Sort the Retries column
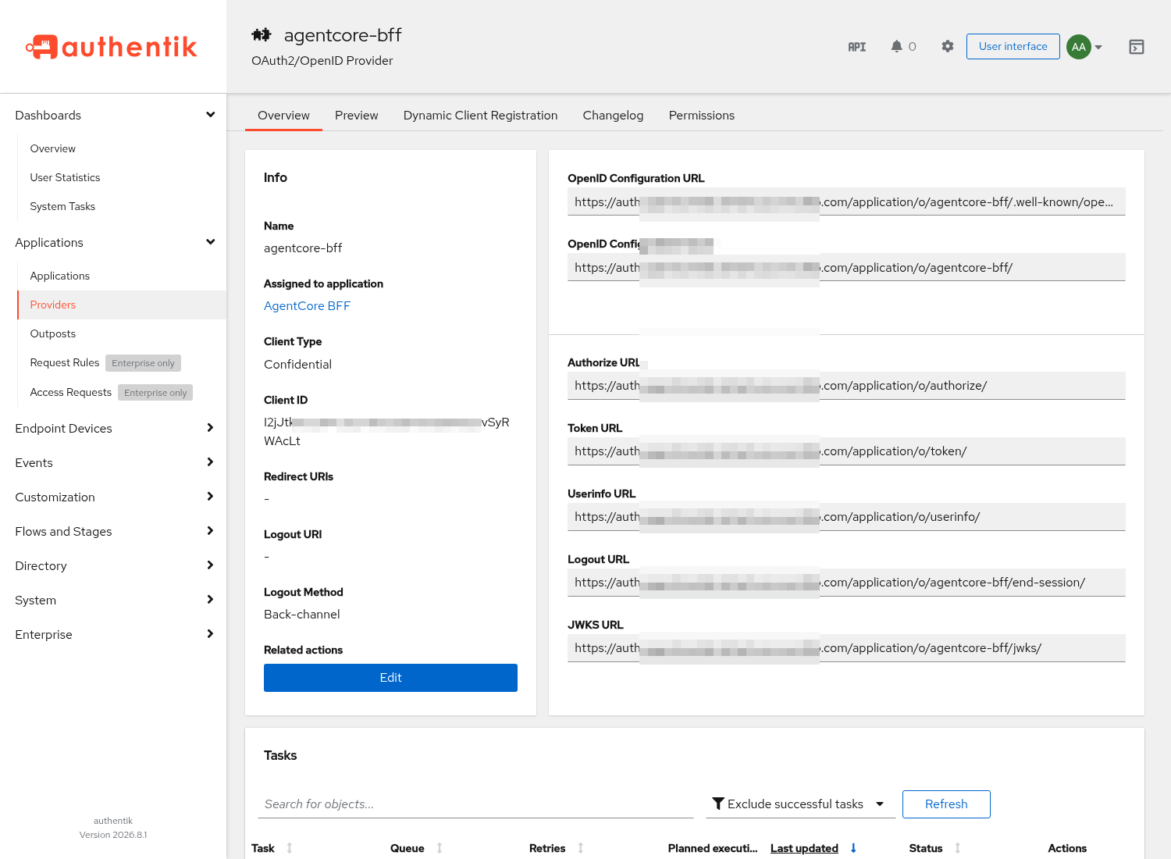 581,848
